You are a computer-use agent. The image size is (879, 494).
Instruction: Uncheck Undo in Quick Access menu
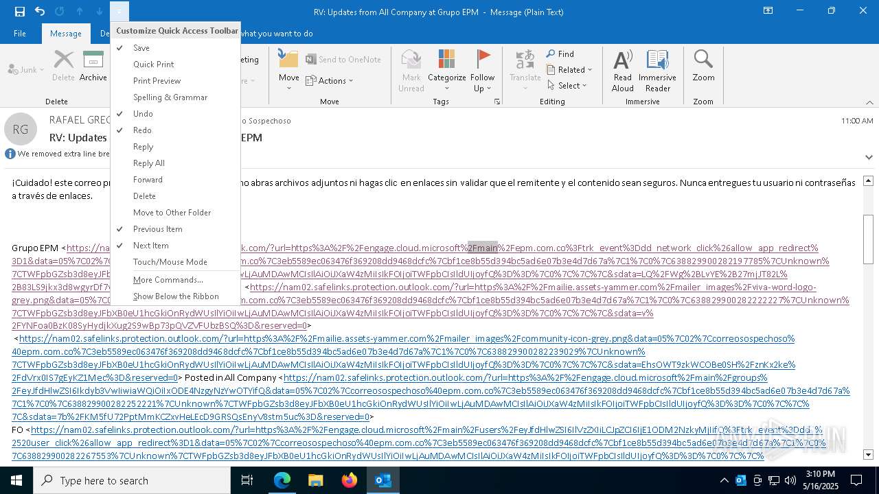point(176,114)
